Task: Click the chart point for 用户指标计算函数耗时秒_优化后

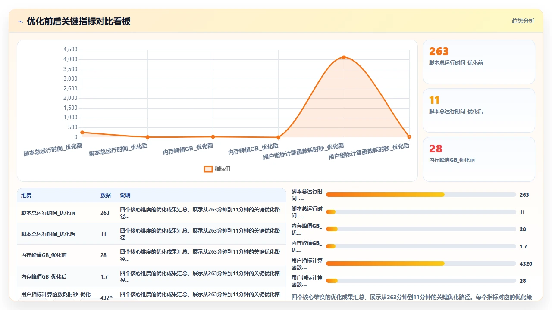Action: pyautogui.click(x=409, y=137)
